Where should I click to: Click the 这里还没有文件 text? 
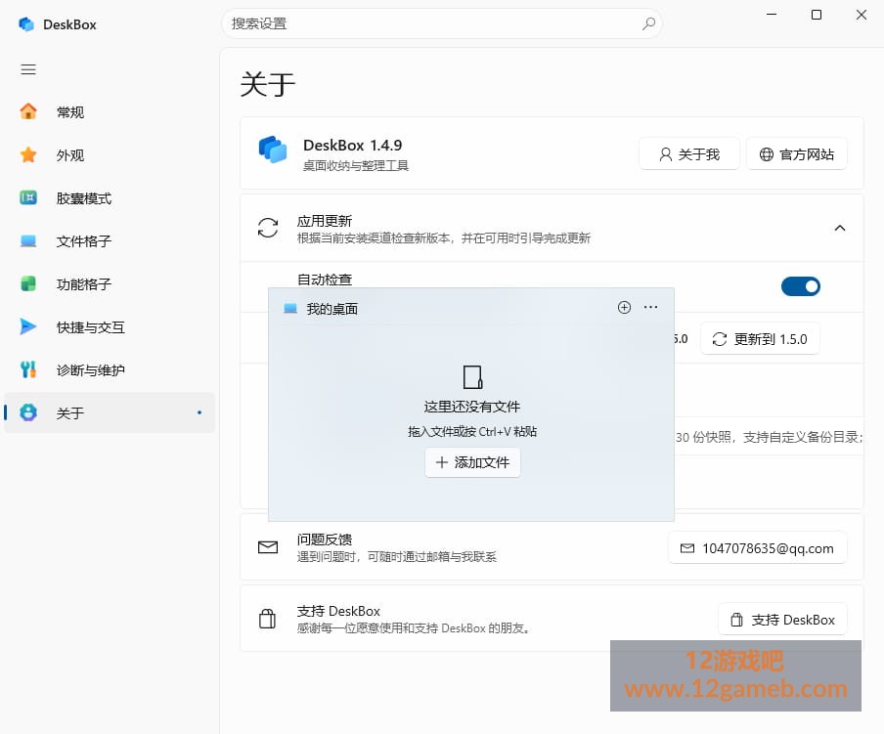(472, 407)
